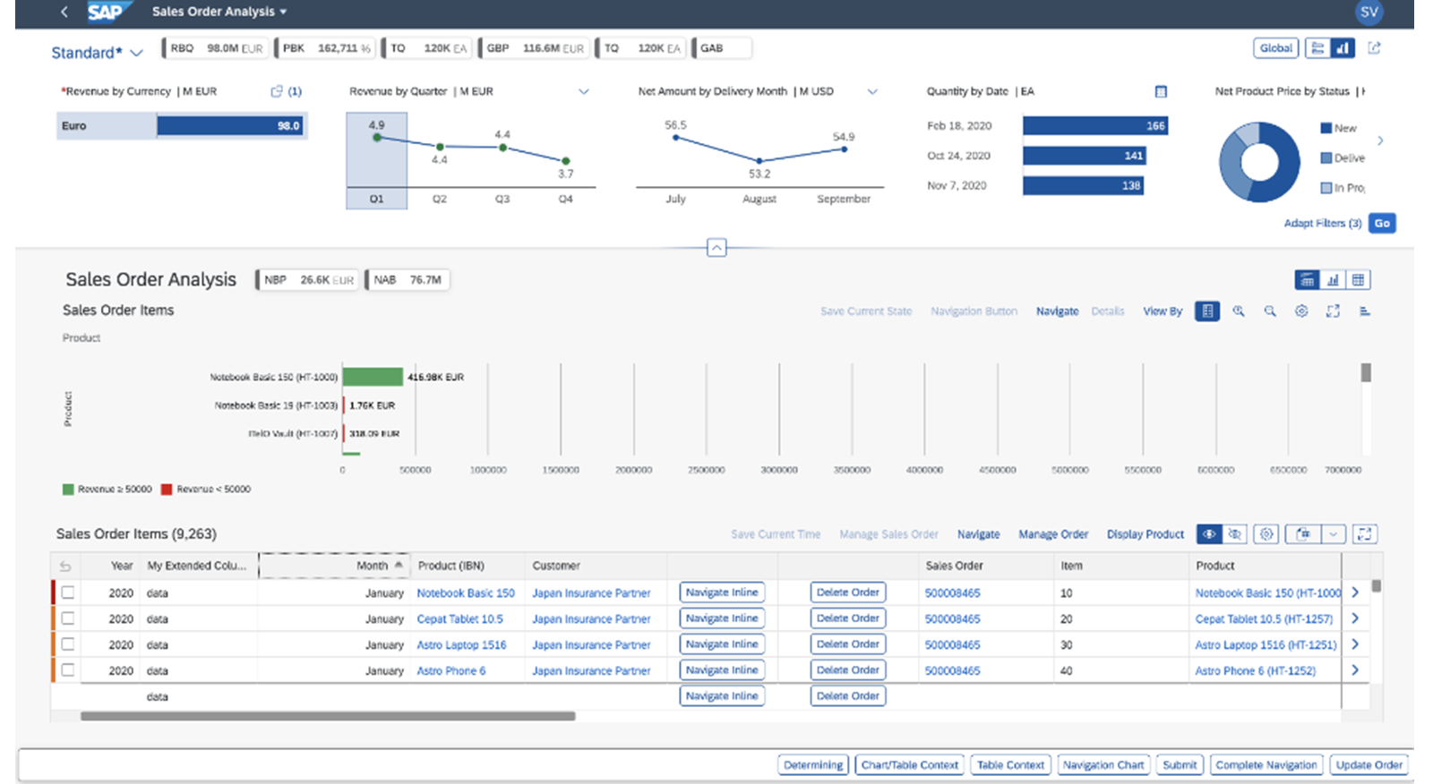Select Feb 18, 2020 quantity bar
Image resolution: width=1433 pixels, height=784 pixels.
(x=1095, y=126)
